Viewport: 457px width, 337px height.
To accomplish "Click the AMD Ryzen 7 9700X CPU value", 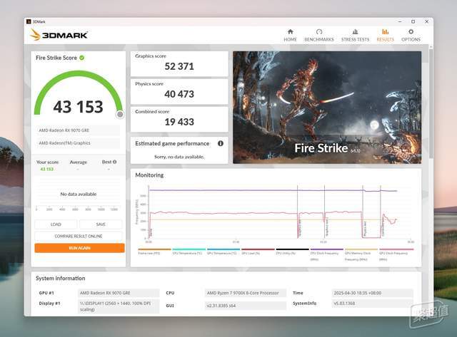I will click(x=246, y=293).
